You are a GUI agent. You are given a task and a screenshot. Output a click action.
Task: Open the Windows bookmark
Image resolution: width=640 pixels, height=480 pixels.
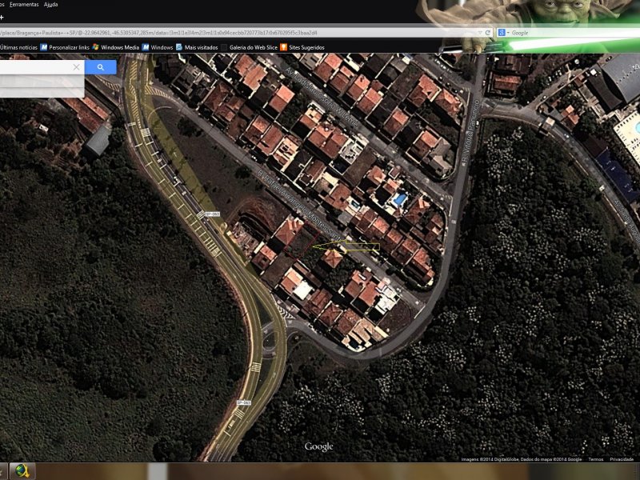(x=158, y=47)
